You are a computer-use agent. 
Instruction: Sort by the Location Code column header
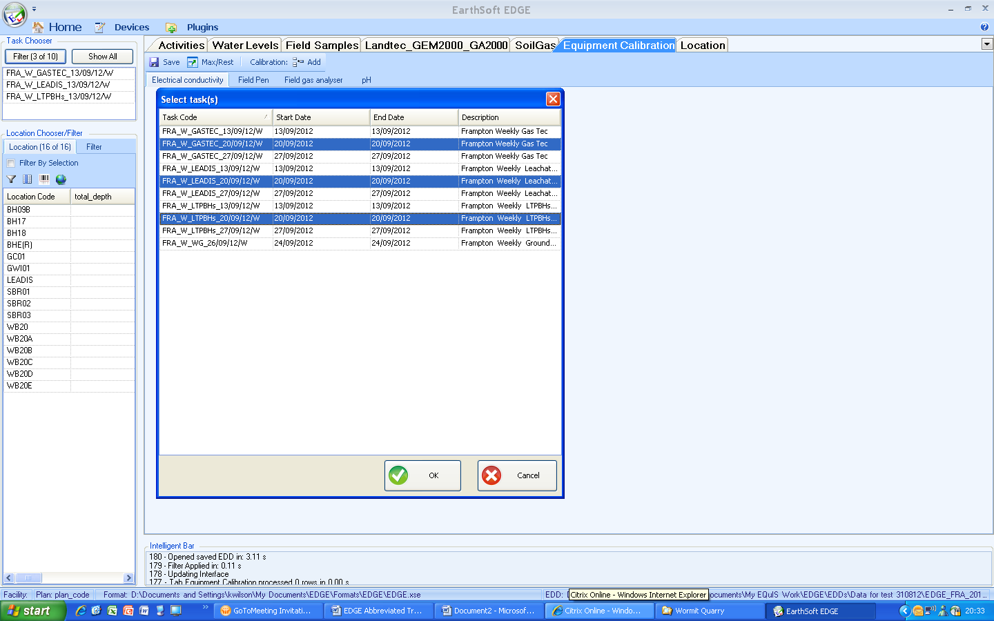click(37, 197)
